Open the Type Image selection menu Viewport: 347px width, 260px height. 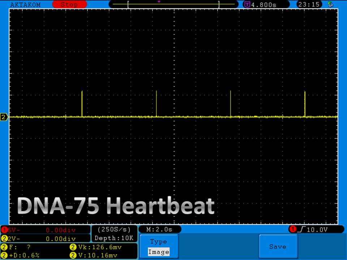(x=159, y=247)
